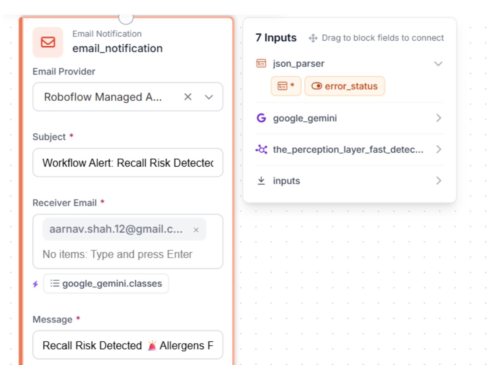Click the perception layer model icon
The image size is (496, 365).
tap(261, 150)
